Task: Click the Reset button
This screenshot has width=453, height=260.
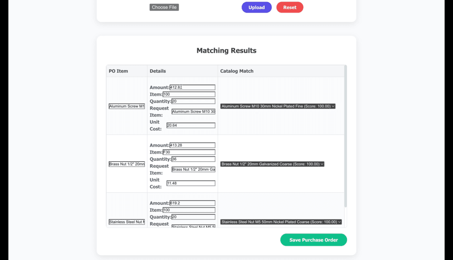Action: tap(289, 7)
